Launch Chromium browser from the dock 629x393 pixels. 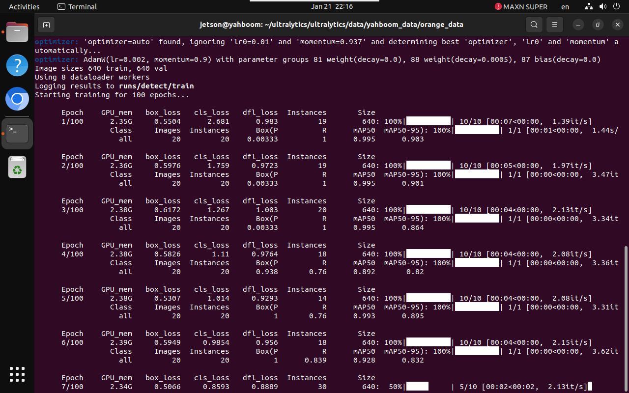tap(17, 100)
